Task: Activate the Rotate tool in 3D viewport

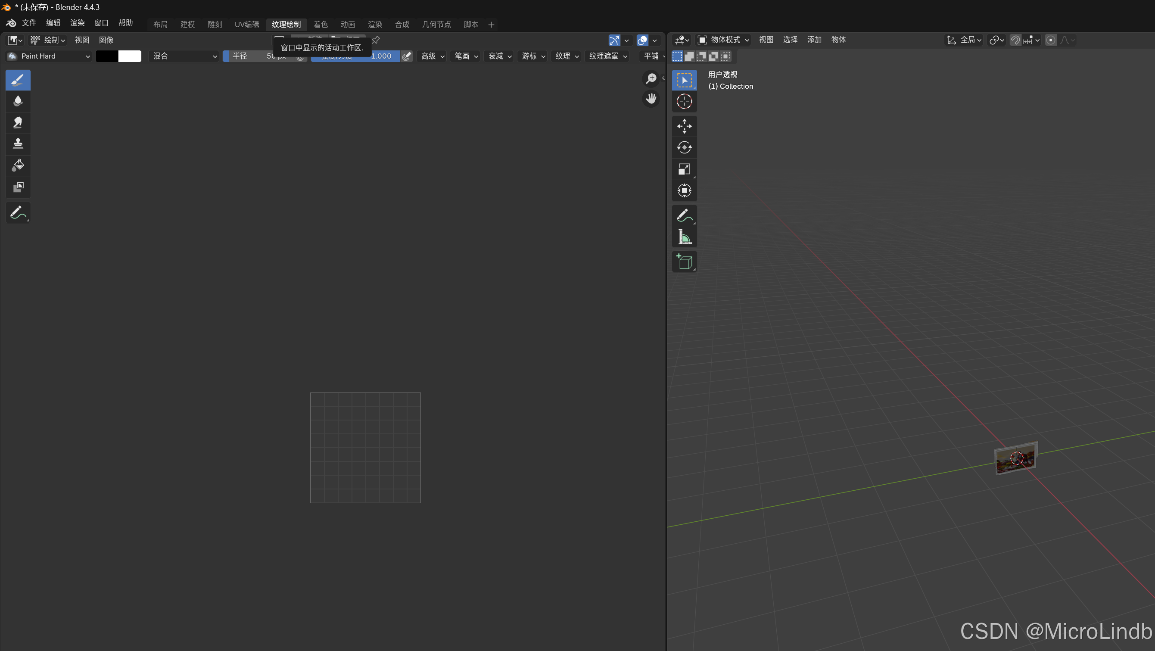Action: pyautogui.click(x=684, y=147)
